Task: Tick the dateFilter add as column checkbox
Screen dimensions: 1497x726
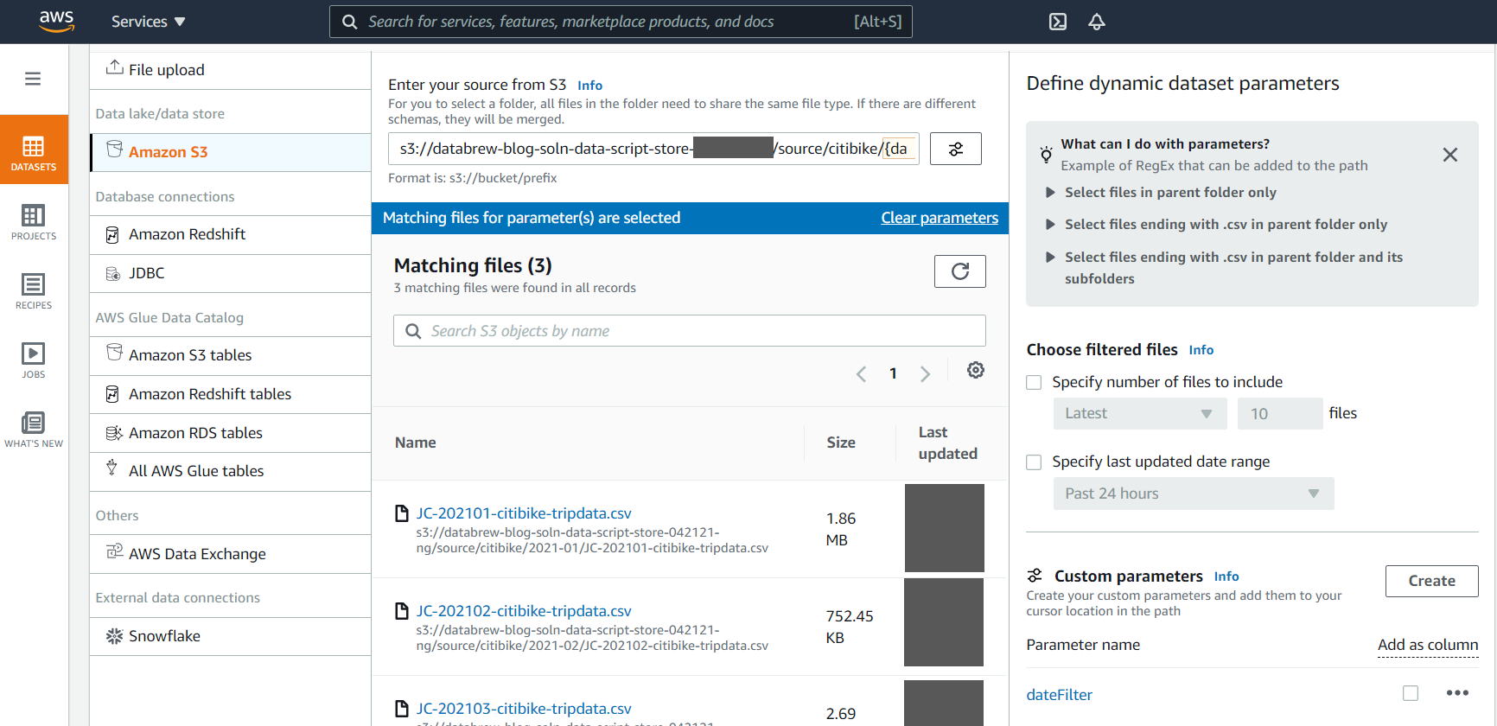Action: pos(1411,693)
